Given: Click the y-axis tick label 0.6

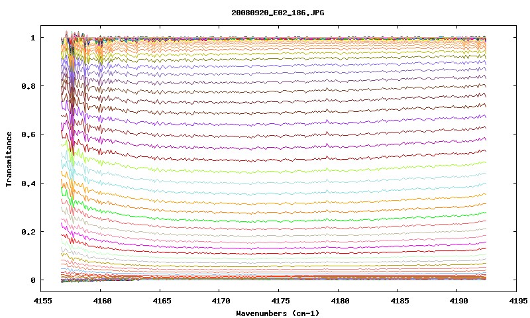Looking at the screenshot, I should coord(28,134).
